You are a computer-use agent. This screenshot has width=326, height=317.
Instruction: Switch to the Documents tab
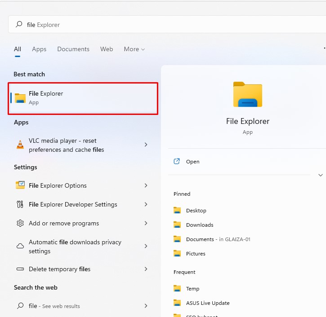coord(73,49)
